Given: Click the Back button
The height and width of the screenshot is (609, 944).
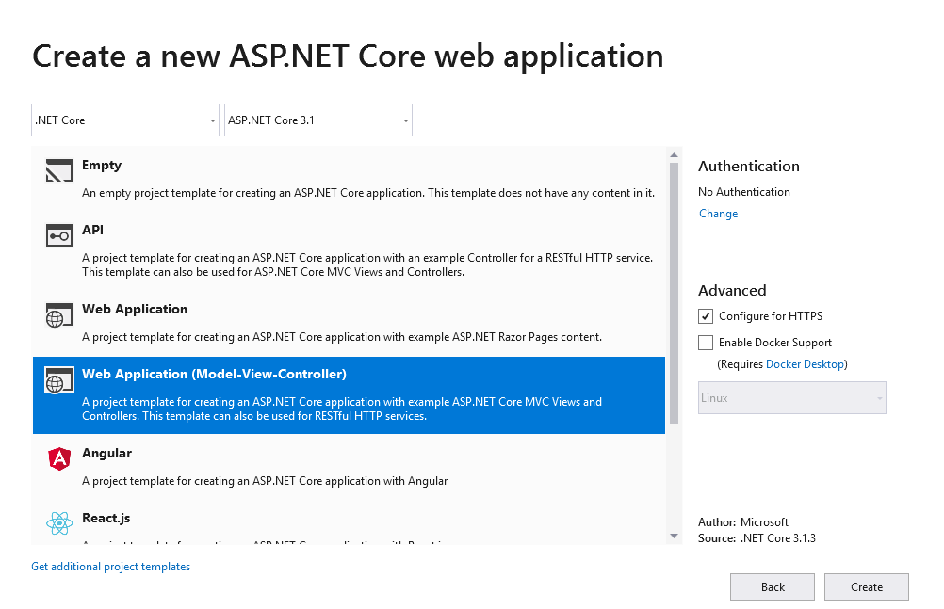Looking at the screenshot, I should pyautogui.click(x=773, y=586).
